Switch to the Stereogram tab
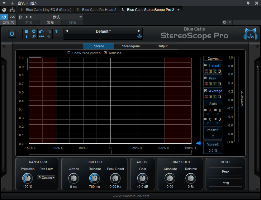The width and height of the screenshot is (261, 200). pyautogui.click(x=131, y=46)
